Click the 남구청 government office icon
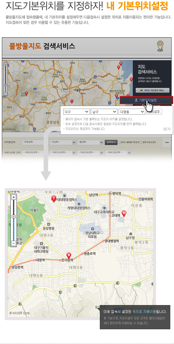This screenshot has height=344, width=174. 131,233
